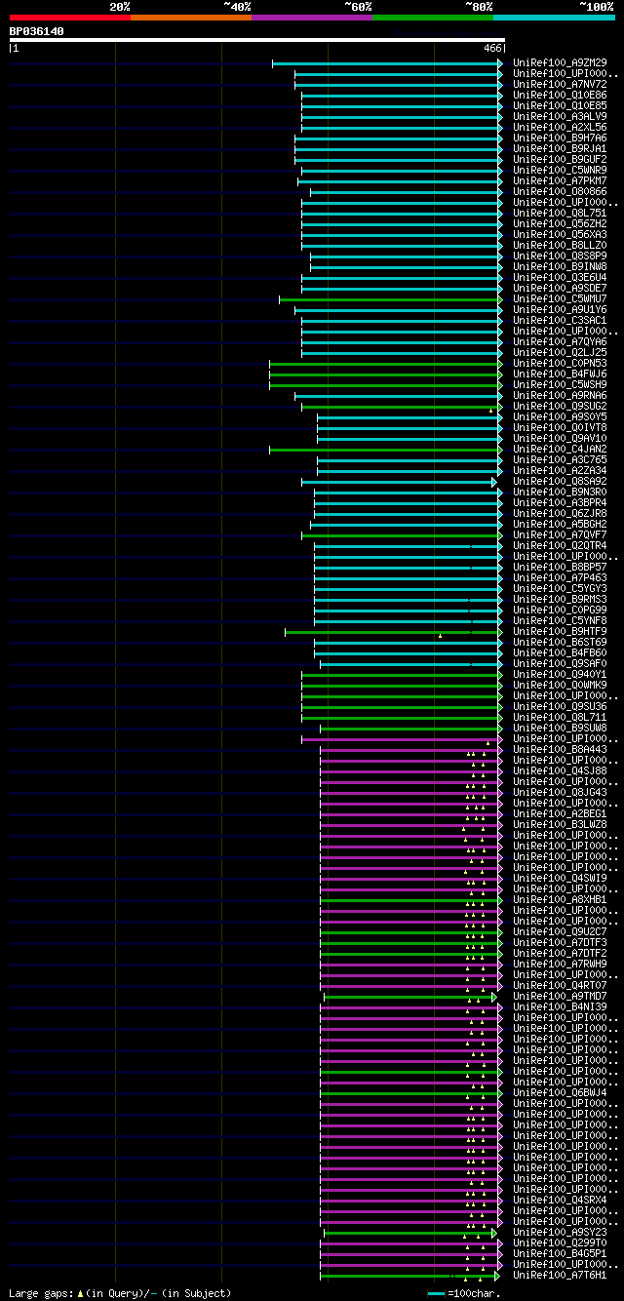The width and height of the screenshot is (624, 1301).
Task: Click the white query sequence bar
Action: (256, 40)
